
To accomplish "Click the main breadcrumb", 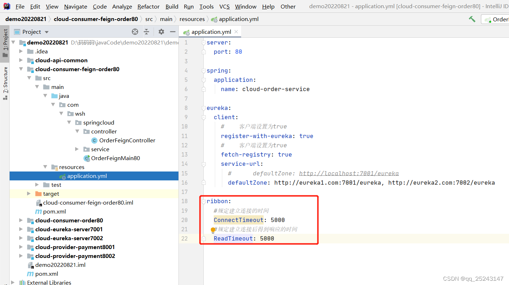I will (x=166, y=19).
